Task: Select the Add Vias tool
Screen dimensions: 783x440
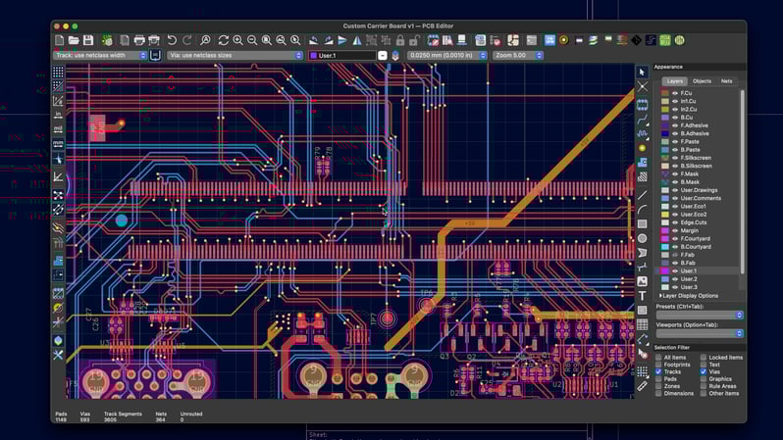Action: (x=642, y=148)
